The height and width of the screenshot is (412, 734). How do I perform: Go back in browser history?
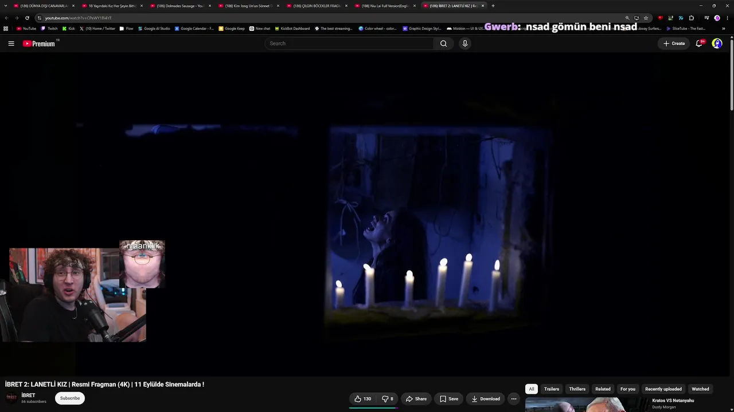click(6, 18)
